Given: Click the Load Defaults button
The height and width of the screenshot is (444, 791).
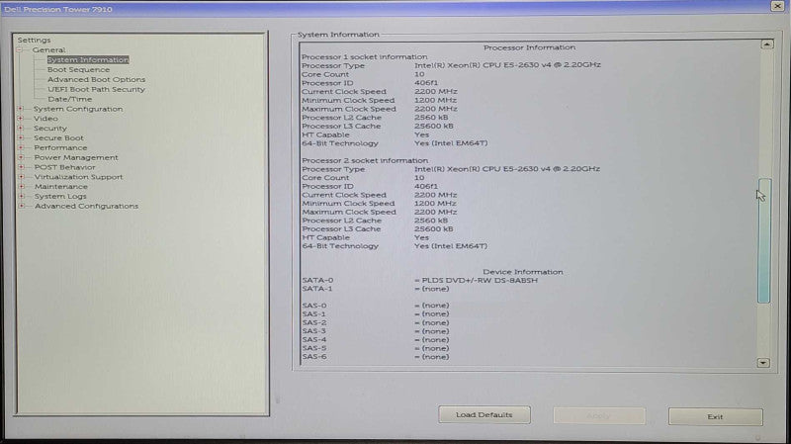Looking at the screenshot, I should 484,414.
